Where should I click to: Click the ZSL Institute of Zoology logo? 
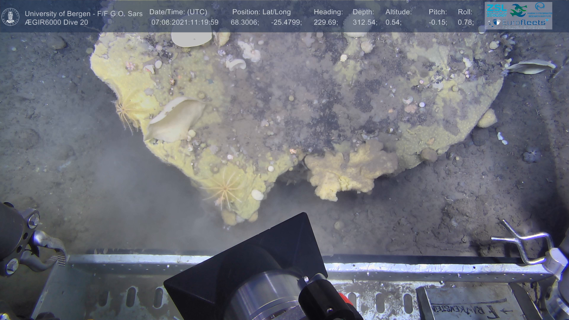[496, 10]
